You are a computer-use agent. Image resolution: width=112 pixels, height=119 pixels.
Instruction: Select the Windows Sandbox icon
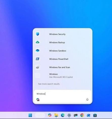(37, 51)
